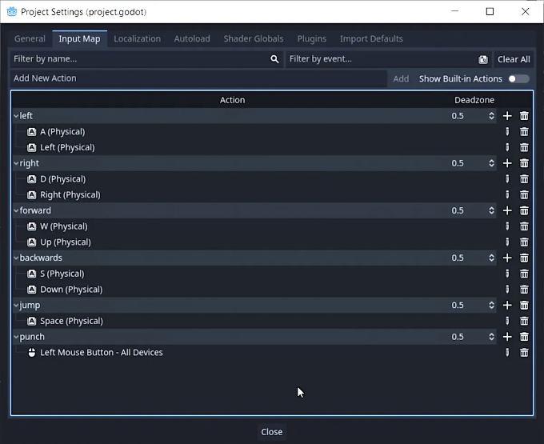
Task: Collapse the jump action
Action: (16, 306)
